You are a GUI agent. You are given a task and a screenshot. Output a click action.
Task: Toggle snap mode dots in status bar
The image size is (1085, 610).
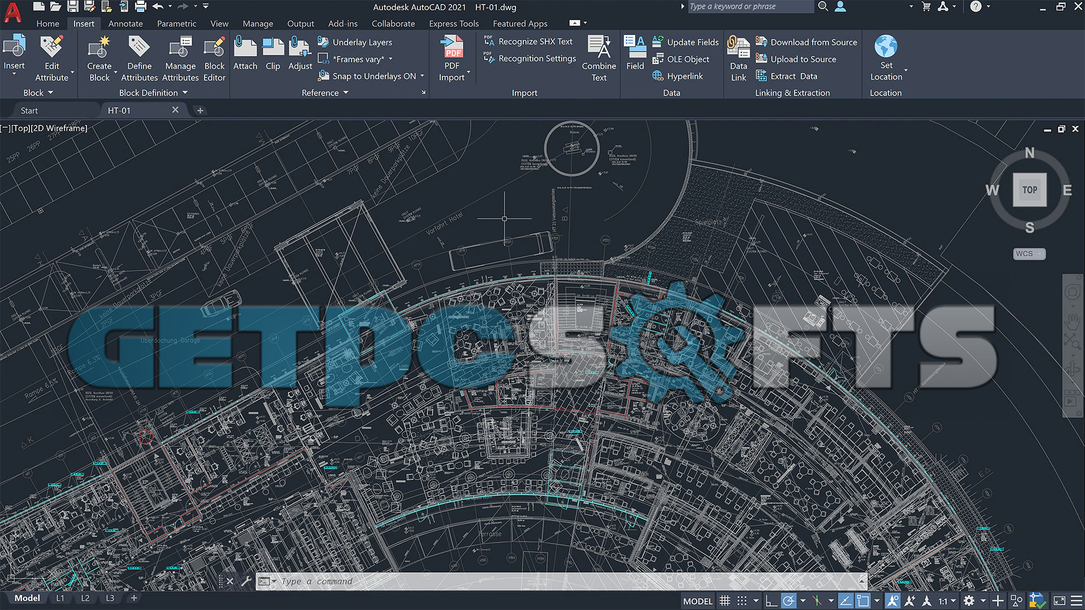point(742,601)
